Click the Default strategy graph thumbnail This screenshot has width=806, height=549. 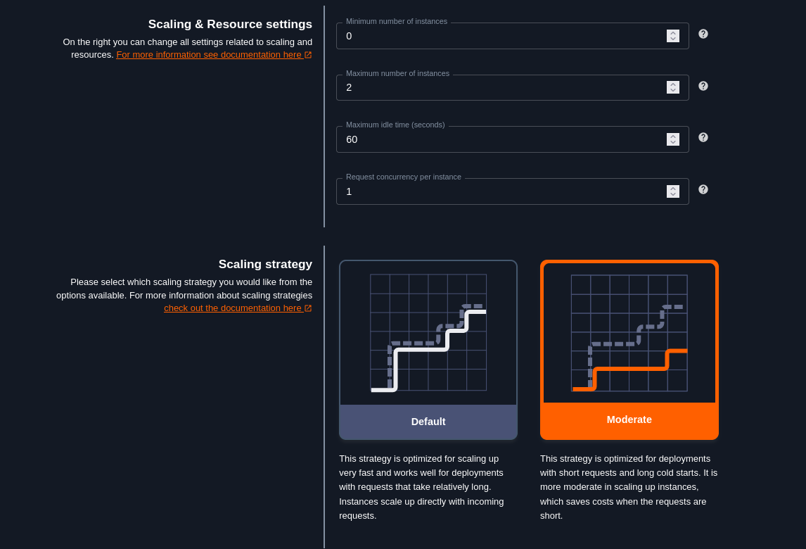click(428, 332)
